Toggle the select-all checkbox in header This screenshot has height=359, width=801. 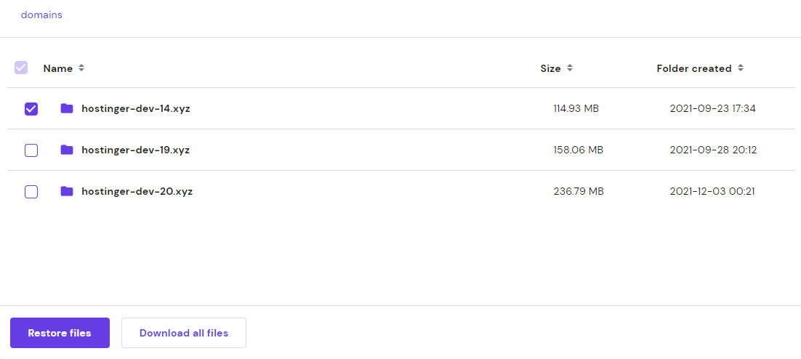[21, 68]
